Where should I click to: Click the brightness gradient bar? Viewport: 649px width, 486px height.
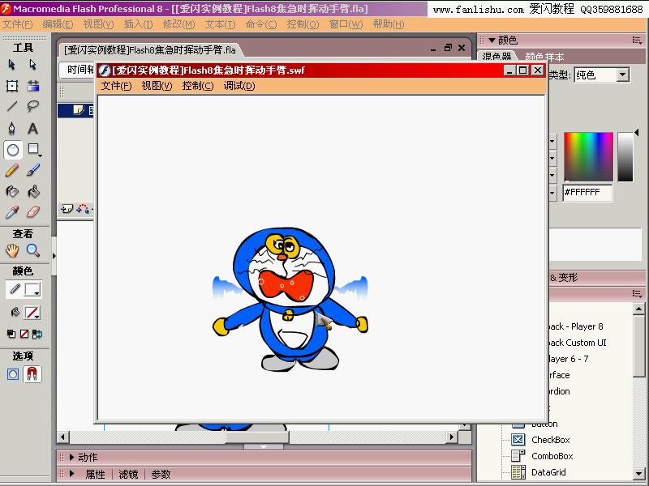(625, 156)
